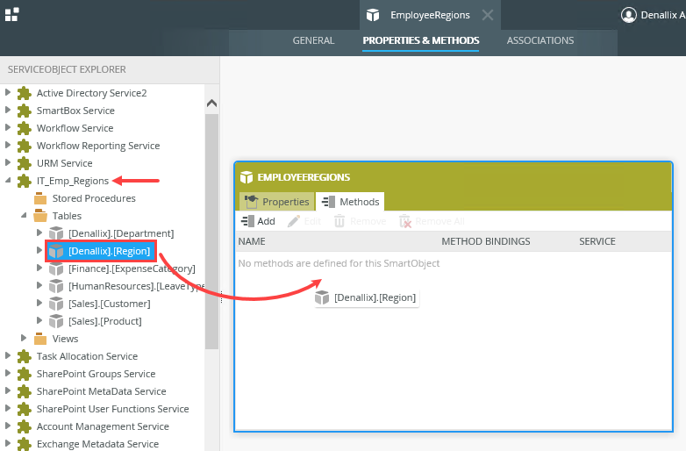Go to the ASSOCIATIONS tab

[540, 40]
